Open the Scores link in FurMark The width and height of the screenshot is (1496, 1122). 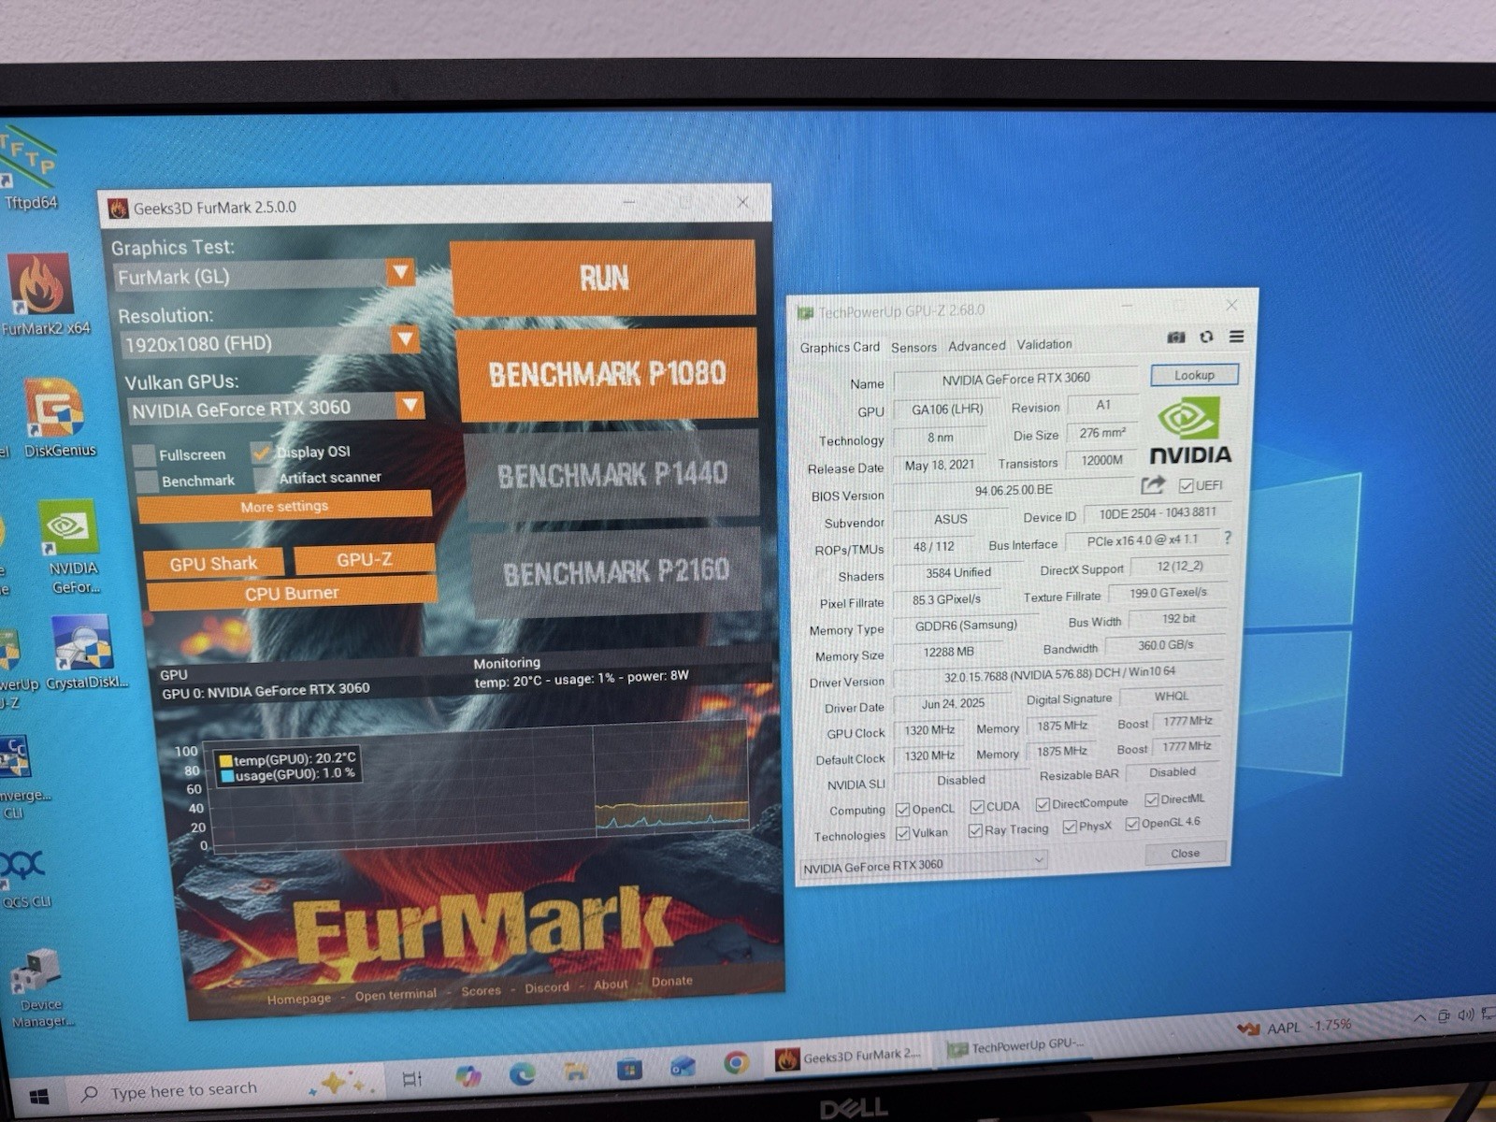(481, 991)
